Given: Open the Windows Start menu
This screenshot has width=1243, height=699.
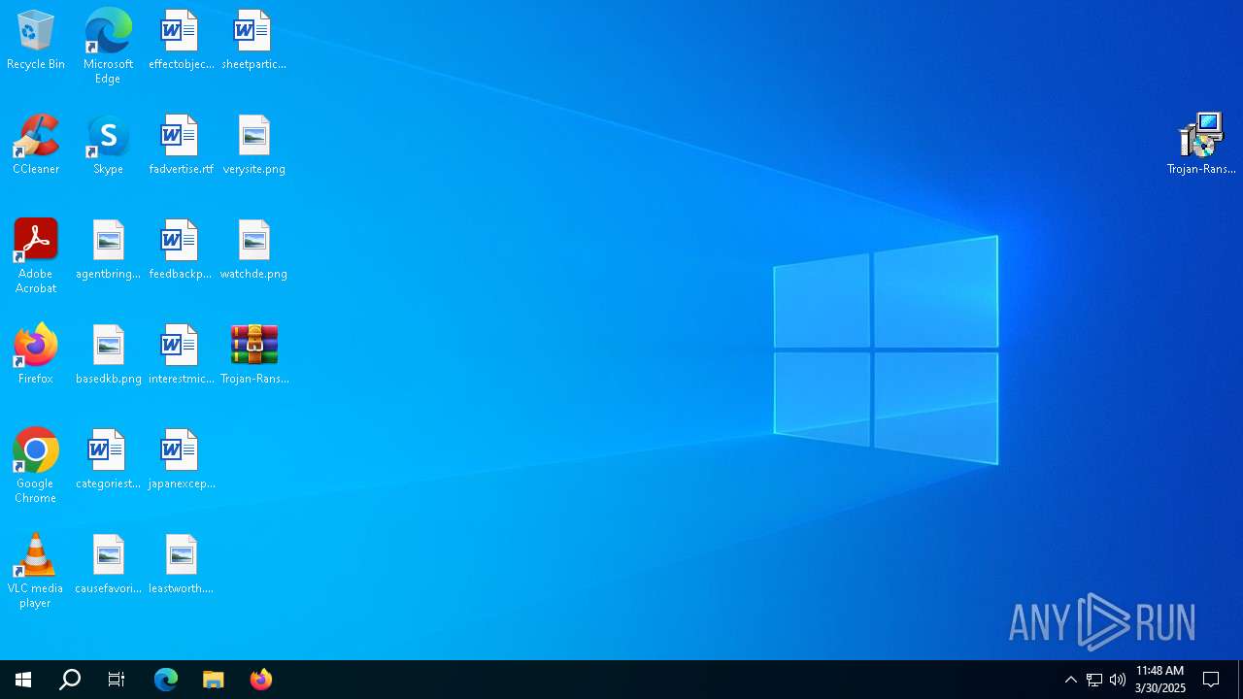Looking at the screenshot, I should click(23, 680).
